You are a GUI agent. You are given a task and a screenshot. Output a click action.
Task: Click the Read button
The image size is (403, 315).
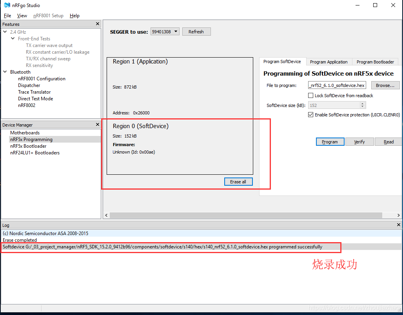[388, 142]
